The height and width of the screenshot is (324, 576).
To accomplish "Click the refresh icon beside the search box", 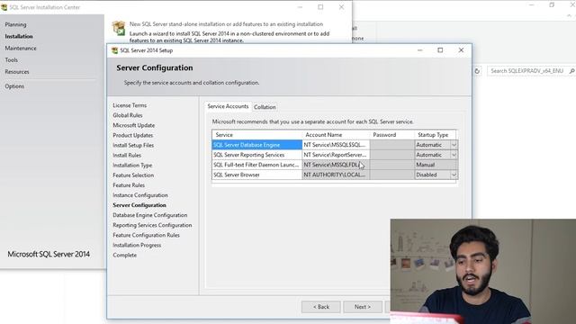I will click(477, 71).
